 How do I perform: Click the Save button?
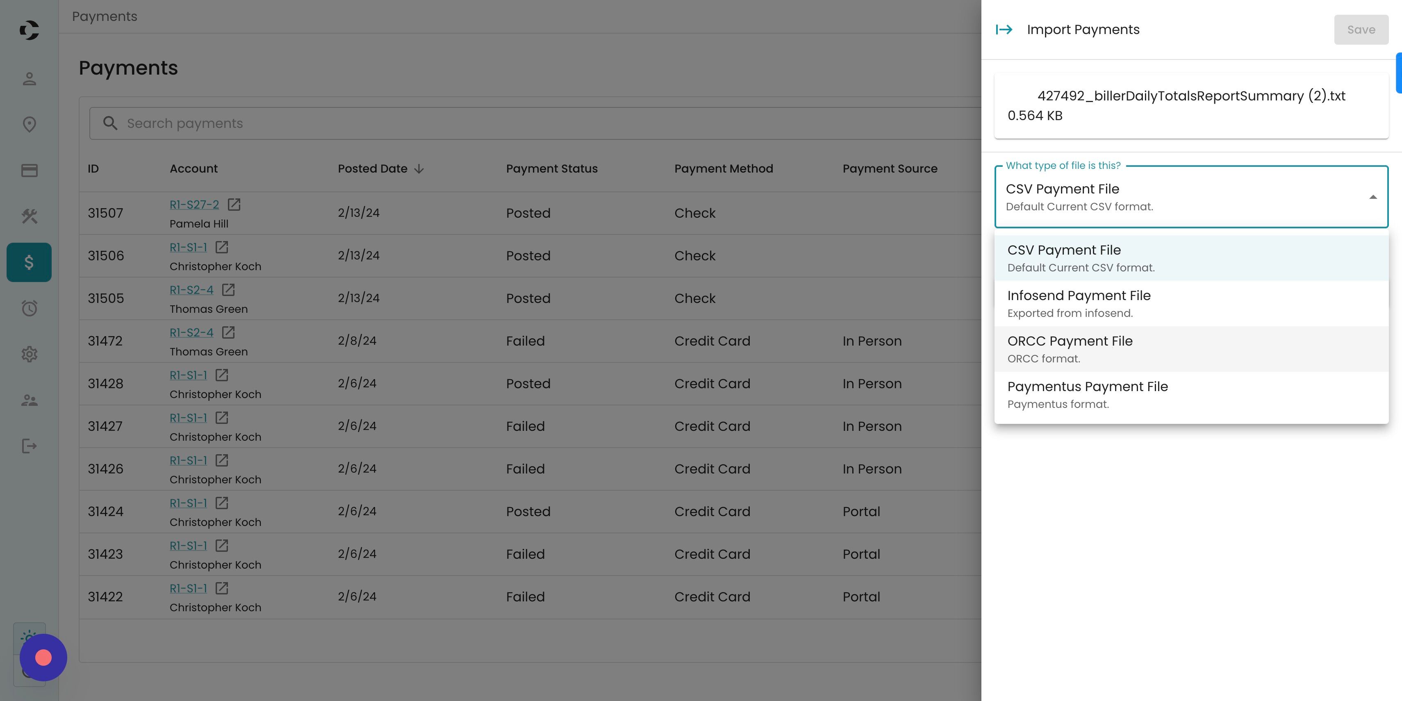pos(1361,30)
